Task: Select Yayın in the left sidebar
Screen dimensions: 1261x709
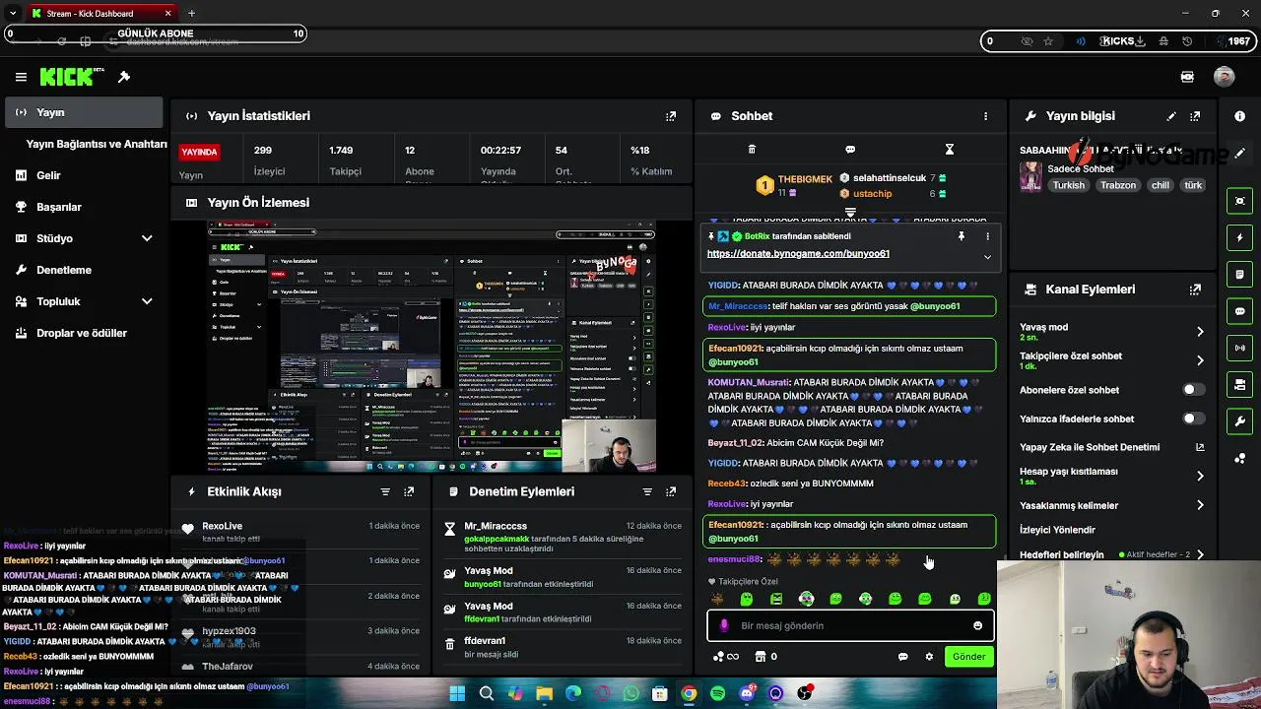Action: tap(83, 112)
